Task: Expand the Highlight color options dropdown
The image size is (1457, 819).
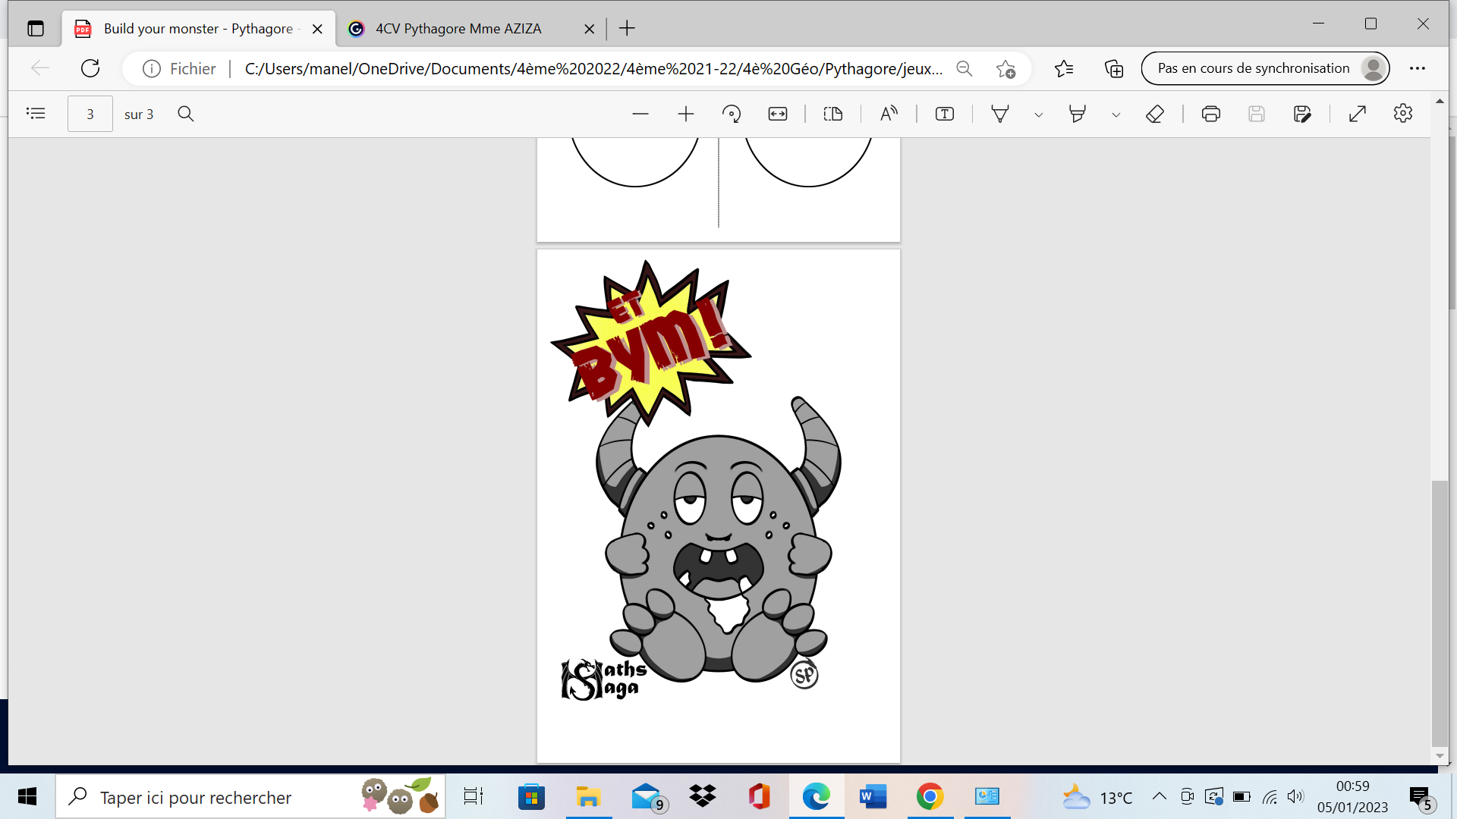Action: pos(1116,115)
